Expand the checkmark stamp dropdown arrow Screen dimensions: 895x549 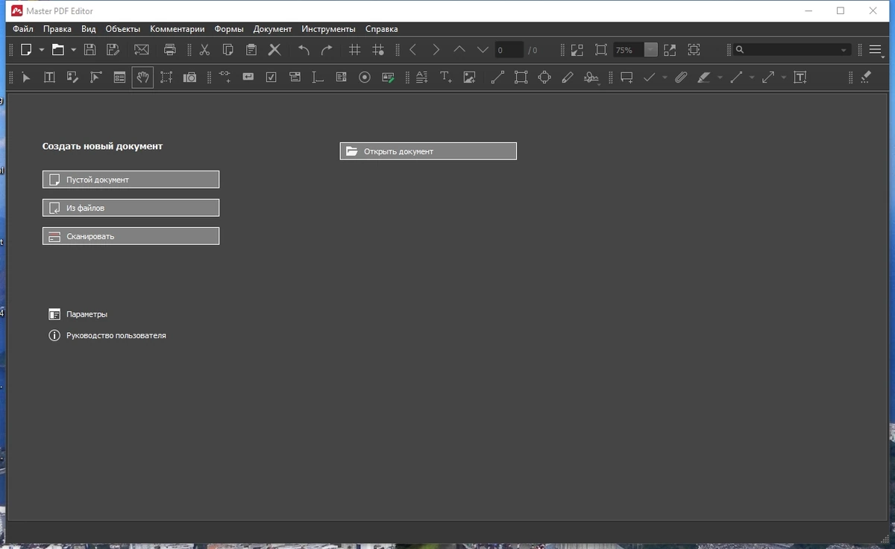(x=665, y=77)
